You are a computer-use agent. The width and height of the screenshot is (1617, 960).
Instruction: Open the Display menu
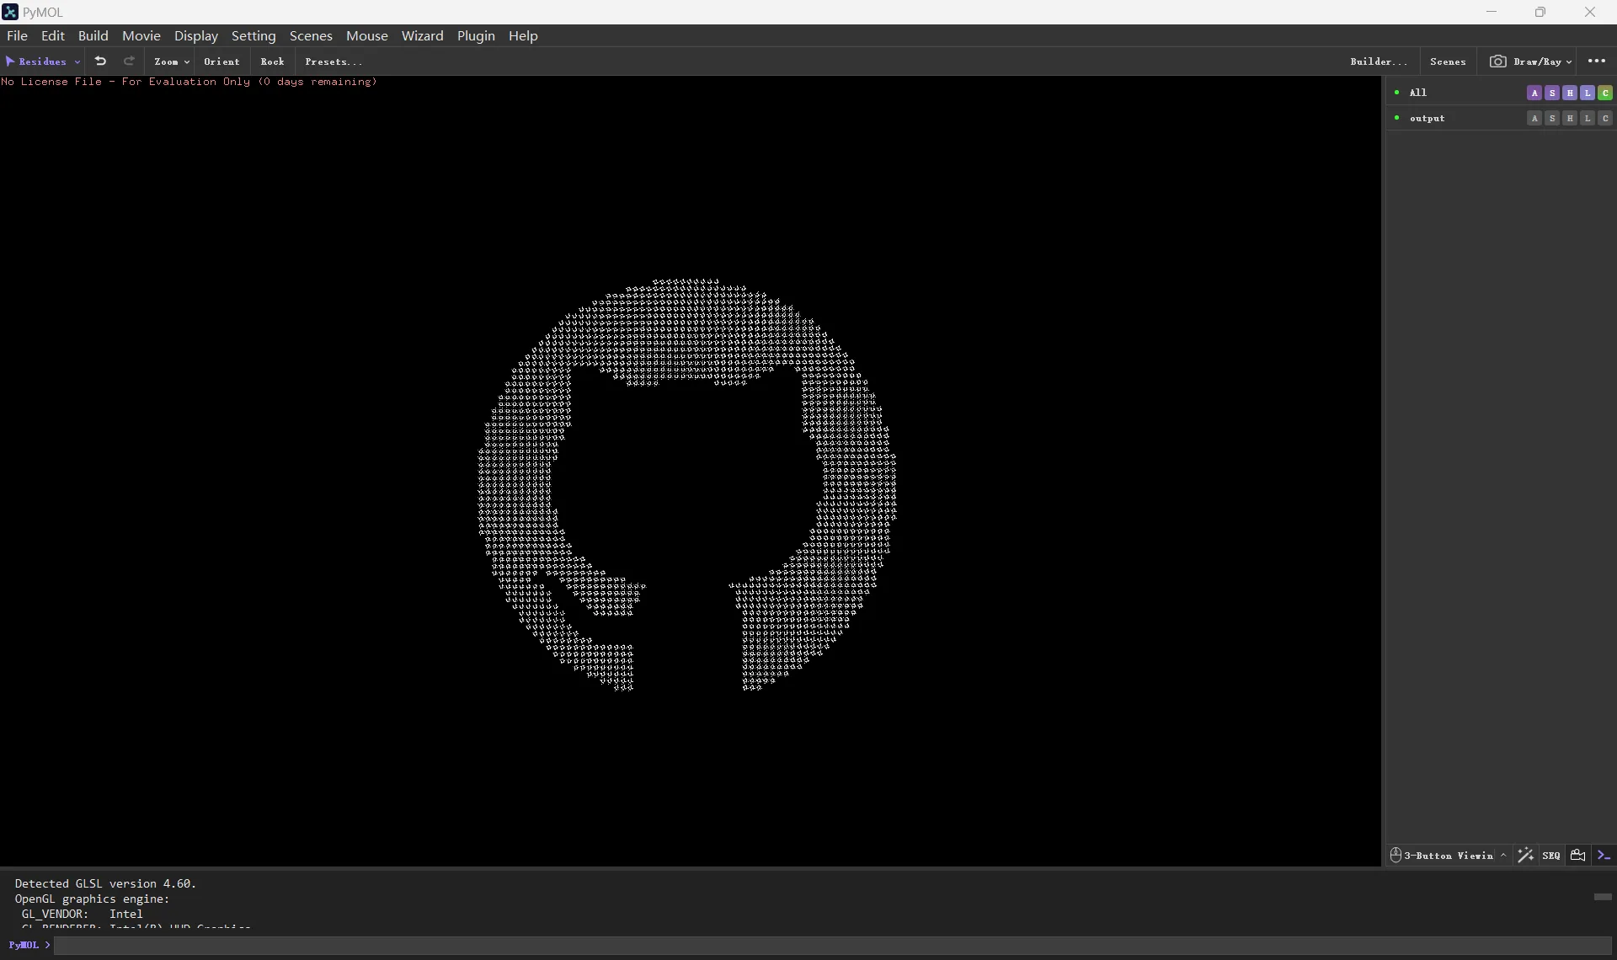pyautogui.click(x=196, y=35)
